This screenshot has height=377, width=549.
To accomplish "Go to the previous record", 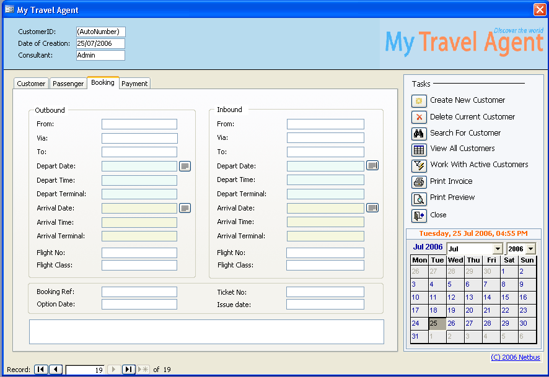I will tap(56, 370).
